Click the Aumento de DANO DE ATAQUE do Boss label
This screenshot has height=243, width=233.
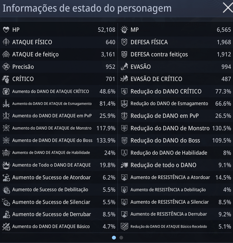52,140
